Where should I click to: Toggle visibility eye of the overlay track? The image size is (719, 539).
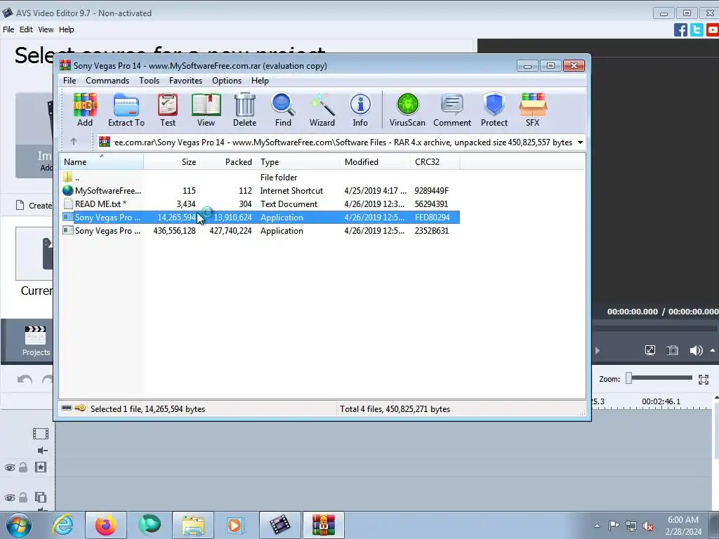[10, 498]
